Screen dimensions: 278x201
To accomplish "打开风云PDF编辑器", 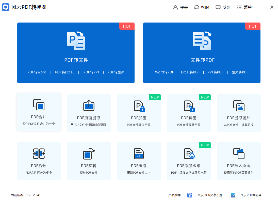I will (251, 195).
